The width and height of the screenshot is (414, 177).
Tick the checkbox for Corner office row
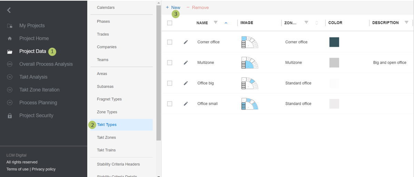pos(170,42)
